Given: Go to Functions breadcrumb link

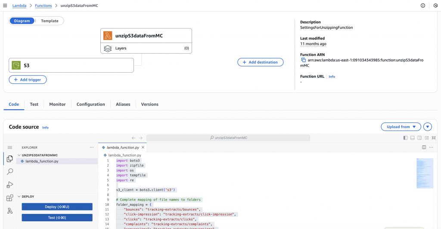Looking at the screenshot, I should pyautogui.click(x=43, y=6).
